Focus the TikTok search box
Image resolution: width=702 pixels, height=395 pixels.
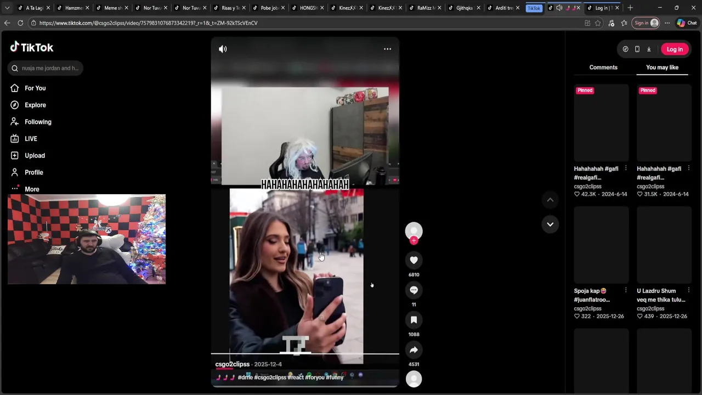(46, 68)
